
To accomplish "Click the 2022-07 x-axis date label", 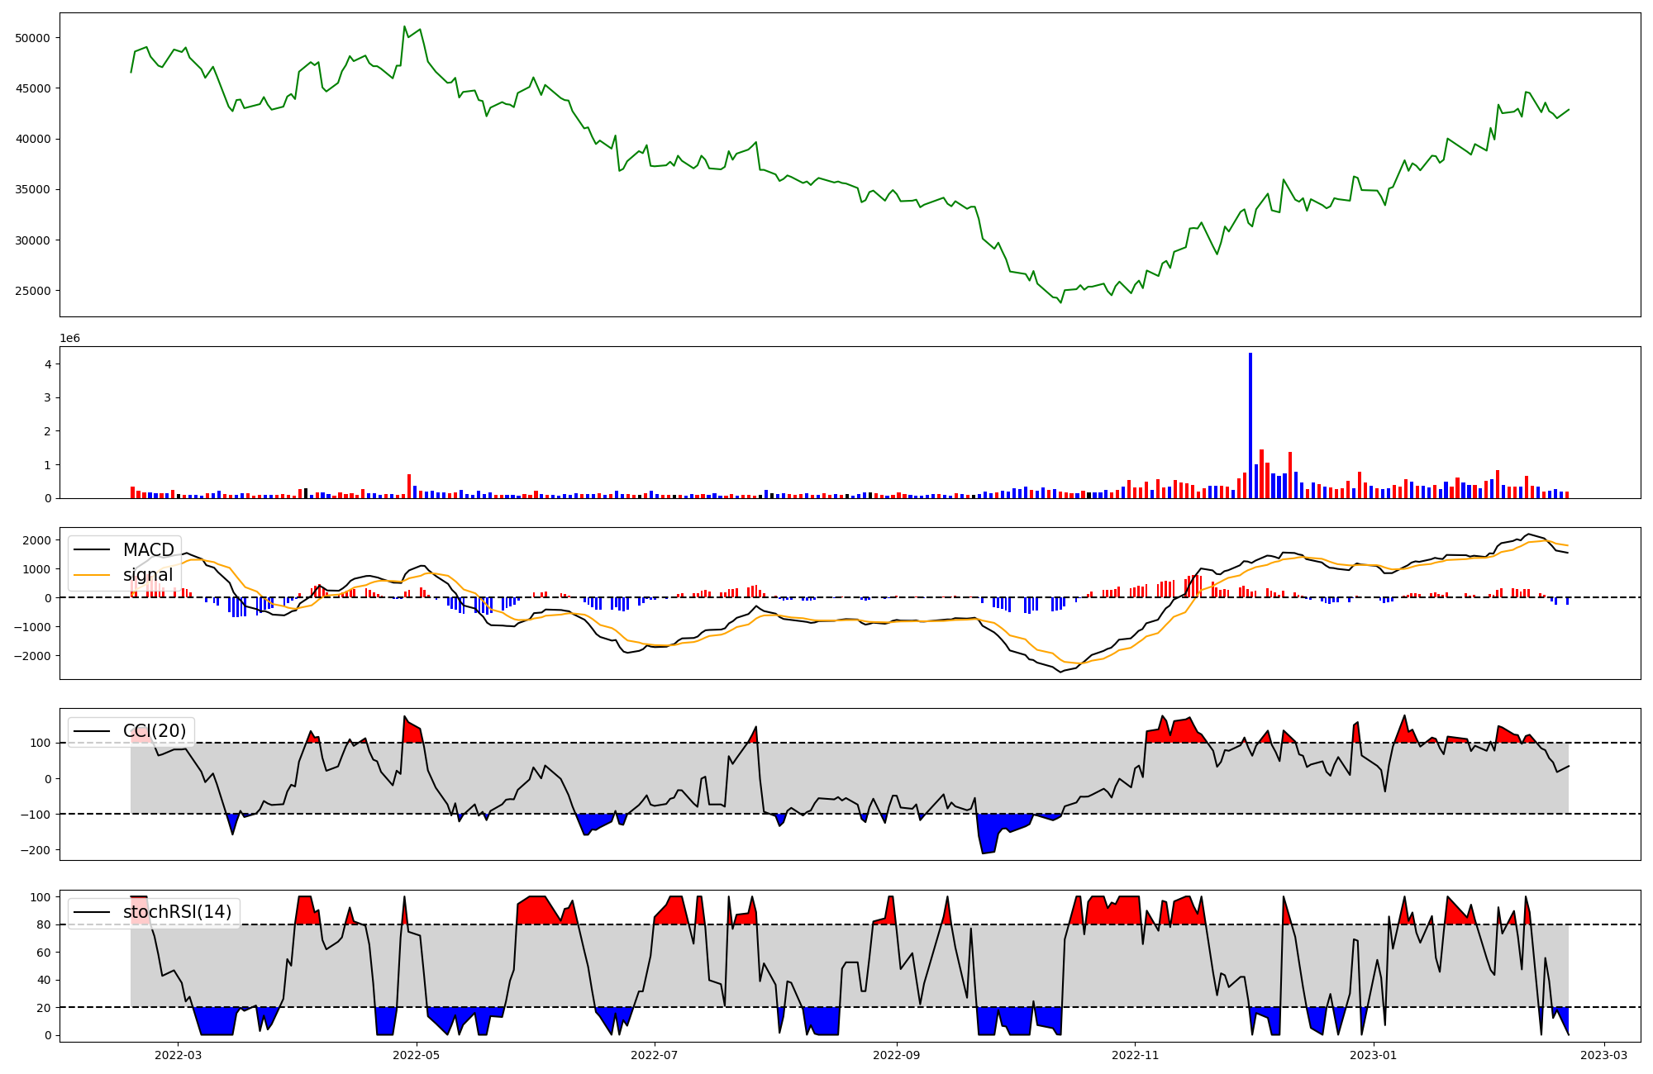I will click(655, 1055).
